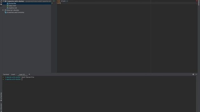Viewport: 200px width, 112px height.
Task: Expand the External Libraries node
Action: point(3,10)
